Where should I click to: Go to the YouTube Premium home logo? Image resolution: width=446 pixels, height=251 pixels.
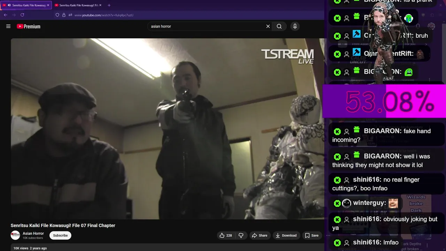click(29, 26)
